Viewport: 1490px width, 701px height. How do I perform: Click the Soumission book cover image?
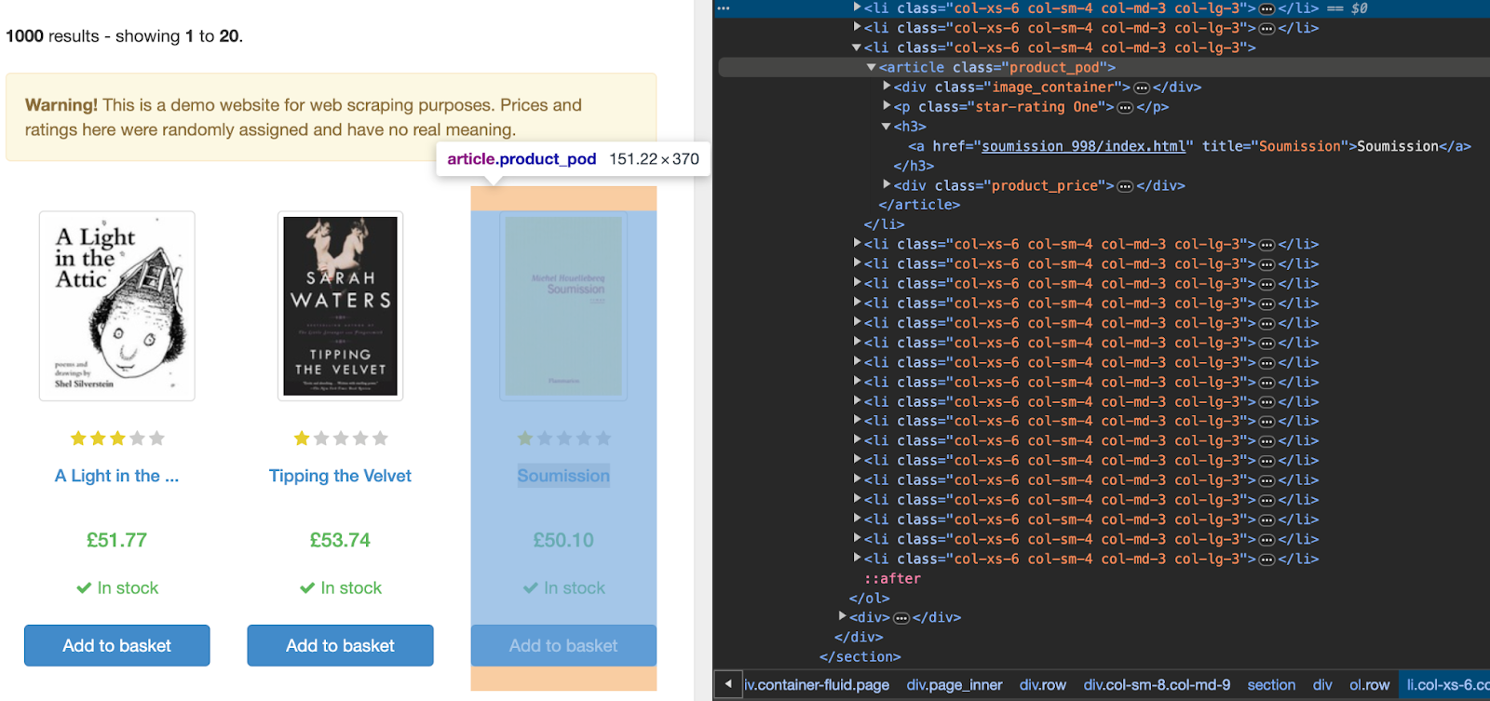click(x=563, y=306)
